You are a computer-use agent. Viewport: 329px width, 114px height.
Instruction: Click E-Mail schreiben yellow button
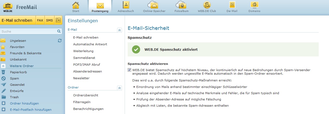click(18, 20)
